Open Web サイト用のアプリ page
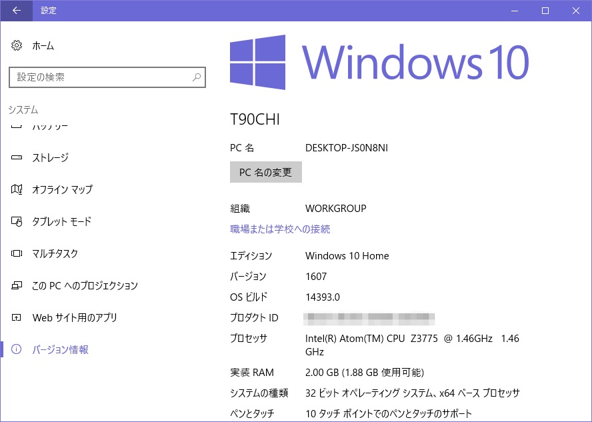The height and width of the screenshot is (422, 592). pos(75,317)
